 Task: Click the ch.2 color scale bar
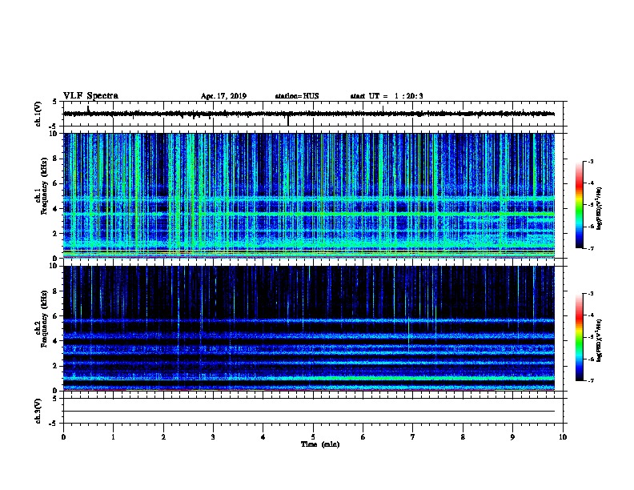[579, 337]
